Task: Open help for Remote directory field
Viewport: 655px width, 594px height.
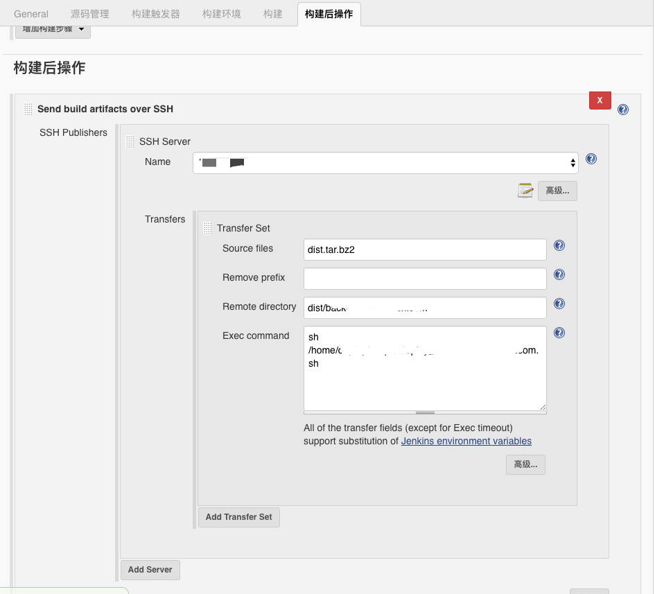Action: (x=559, y=304)
